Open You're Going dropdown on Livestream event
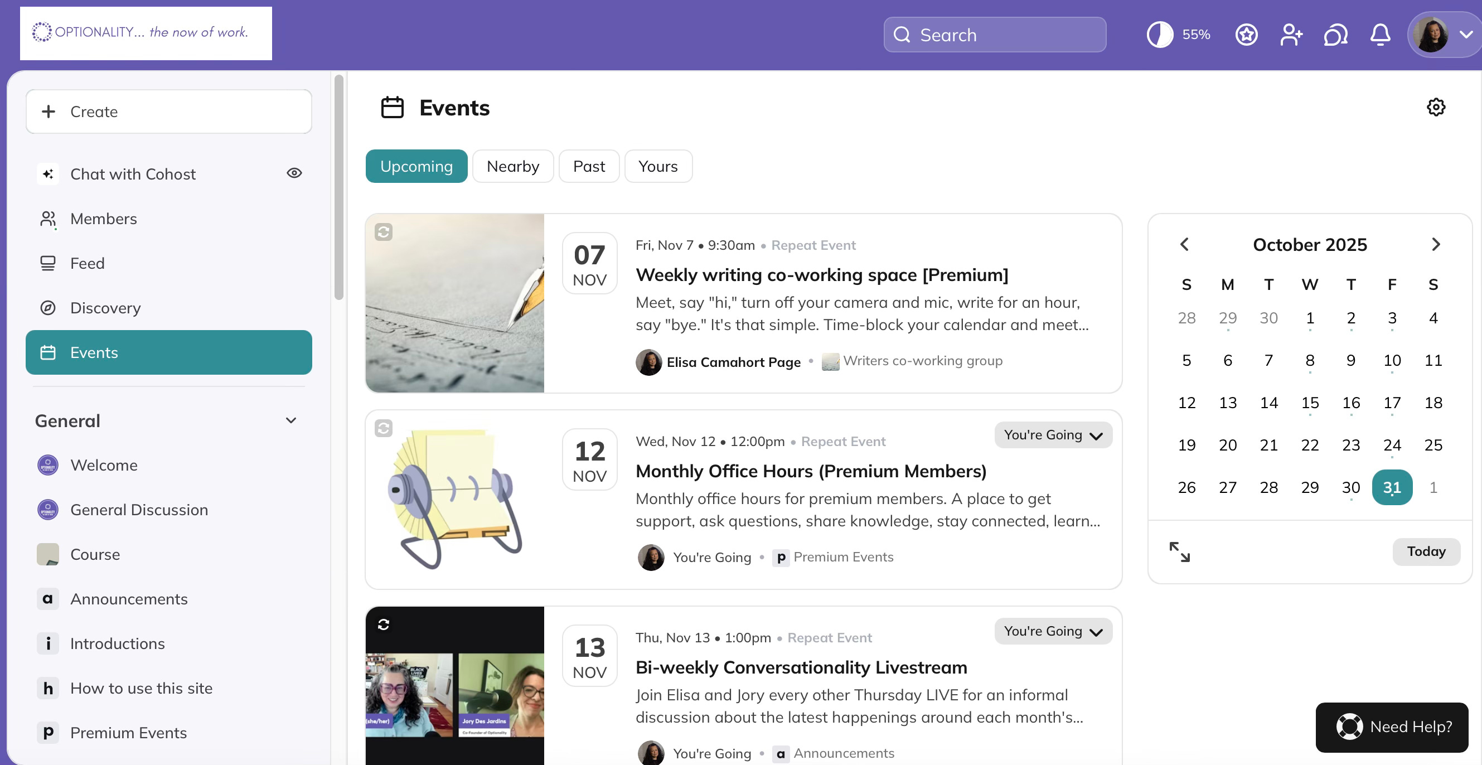The image size is (1482, 765). tap(1052, 632)
